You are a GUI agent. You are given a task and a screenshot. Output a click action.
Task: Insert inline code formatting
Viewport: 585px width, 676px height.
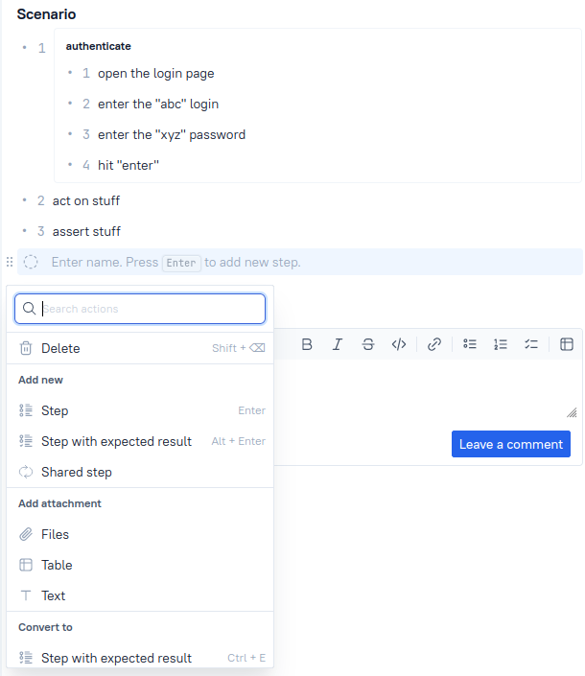click(x=399, y=344)
